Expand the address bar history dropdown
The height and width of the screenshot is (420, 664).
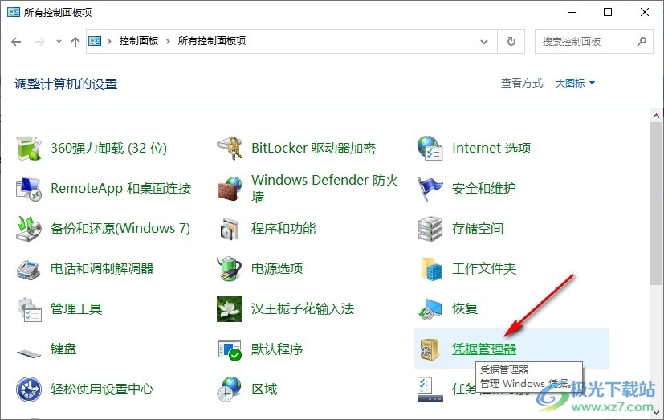(484, 42)
